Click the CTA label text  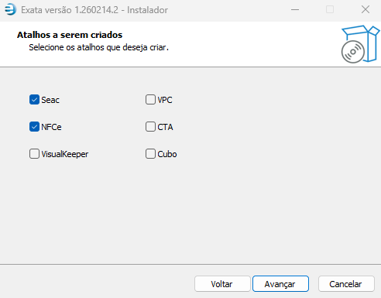pos(165,127)
